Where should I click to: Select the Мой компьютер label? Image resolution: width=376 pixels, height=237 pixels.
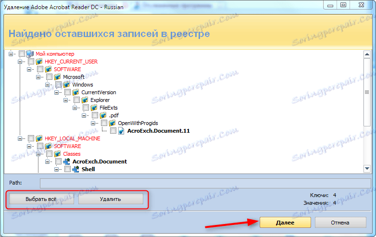pos(55,54)
